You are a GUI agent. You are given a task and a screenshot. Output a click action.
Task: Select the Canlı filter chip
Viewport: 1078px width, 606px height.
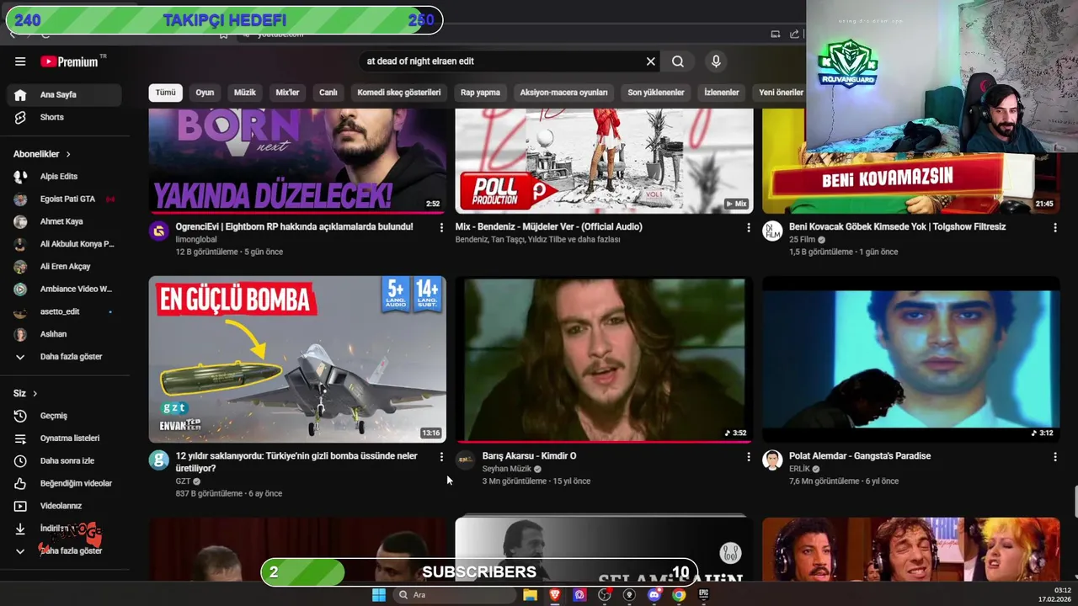[x=328, y=93]
